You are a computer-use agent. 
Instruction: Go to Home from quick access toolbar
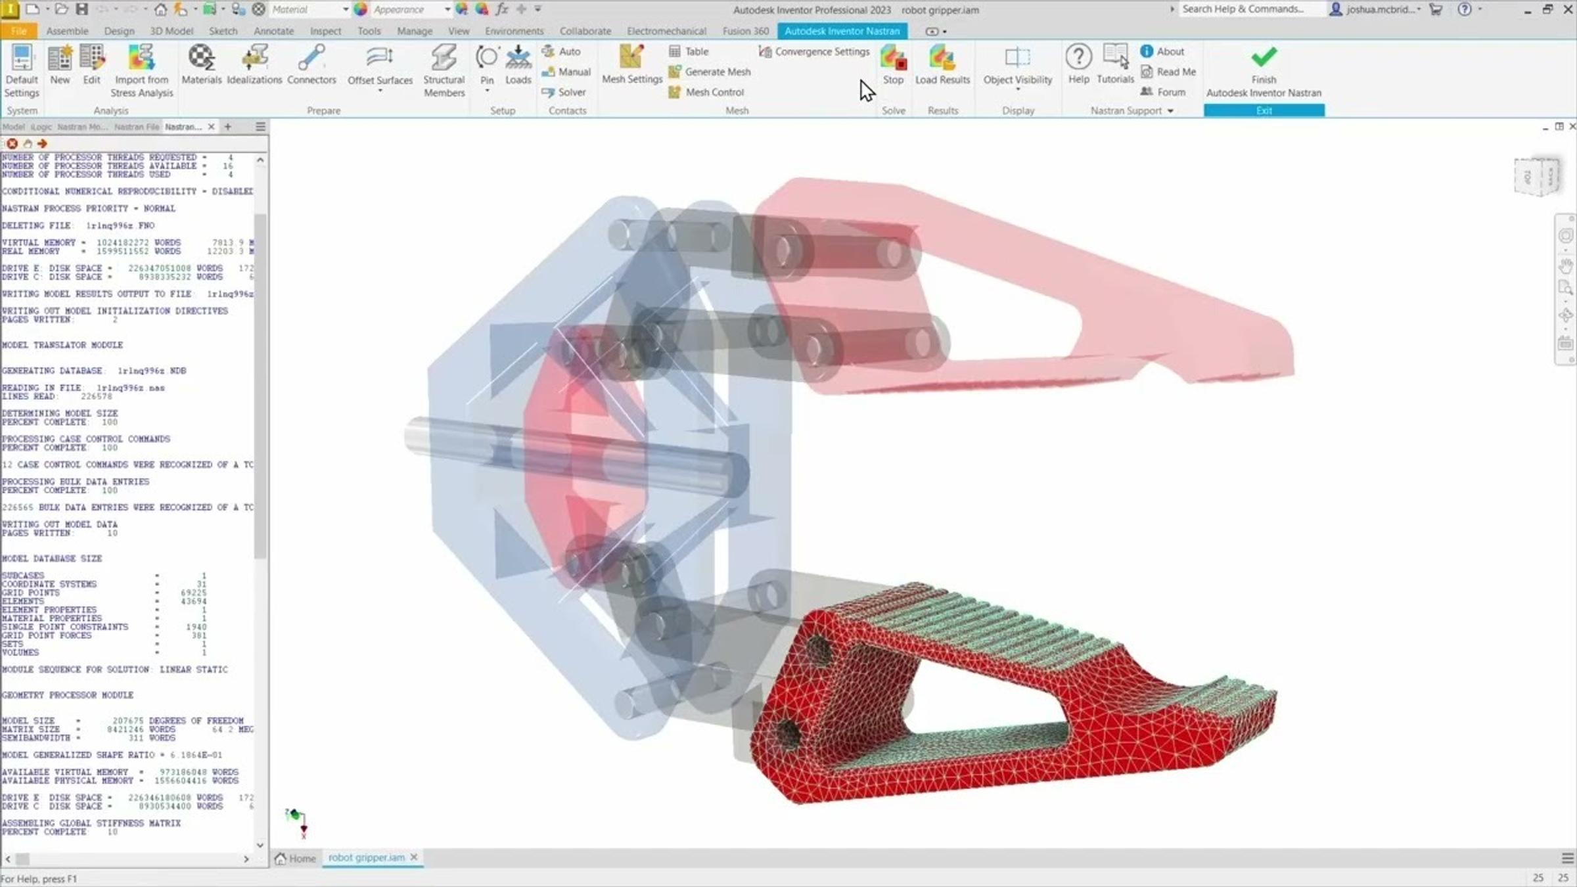160,9
